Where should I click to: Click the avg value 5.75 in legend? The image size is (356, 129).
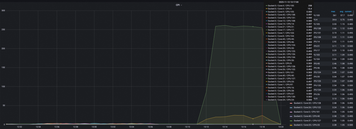click(x=342, y=20)
